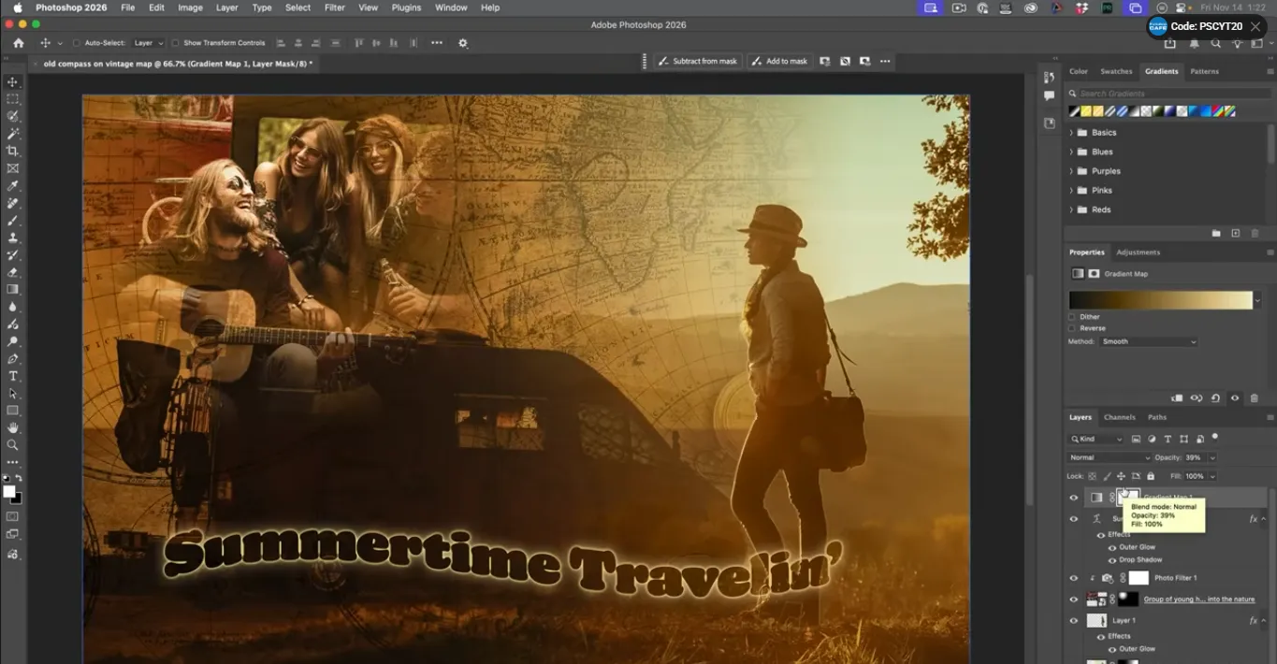Click the Delete layer trash icon
The width and height of the screenshot is (1277, 664).
(1255, 397)
